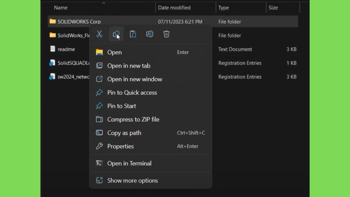Sort by the Name column header
Image resolution: width=350 pixels, height=197 pixels.
pos(61,8)
